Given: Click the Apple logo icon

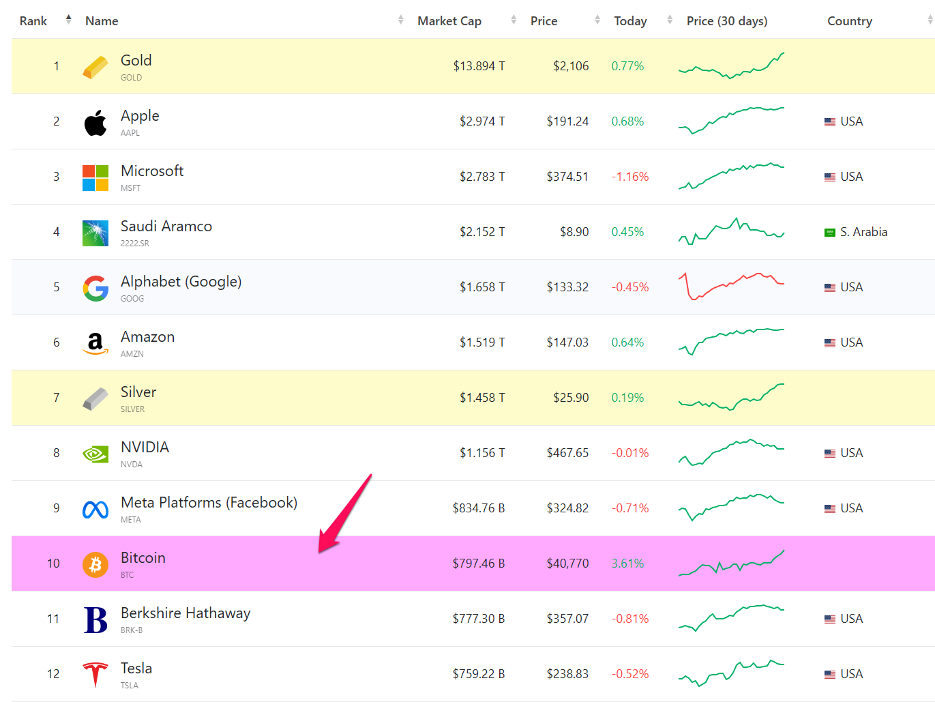Looking at the screenshot, I should (x=95, y=122).
